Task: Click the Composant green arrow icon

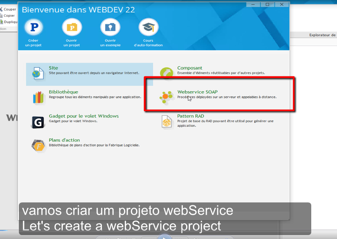Action: click(x=167, y=72)
